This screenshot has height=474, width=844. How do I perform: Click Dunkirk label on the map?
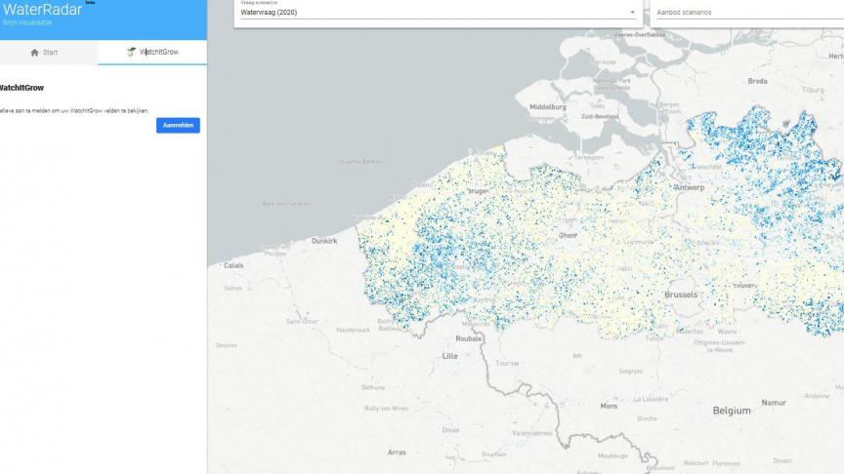(x=324, y=241)
